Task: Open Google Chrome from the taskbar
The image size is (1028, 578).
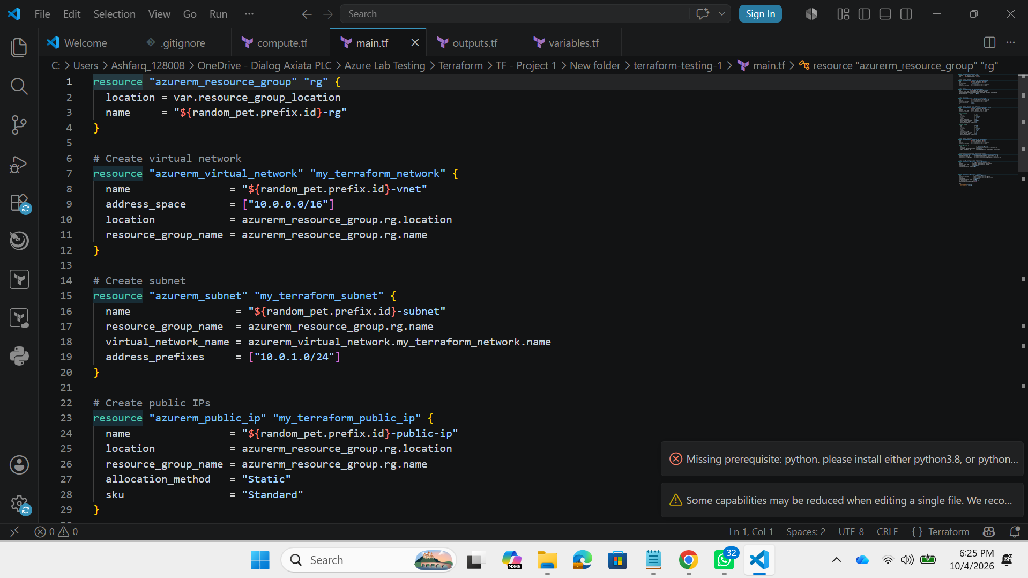Action: point(688,560)
